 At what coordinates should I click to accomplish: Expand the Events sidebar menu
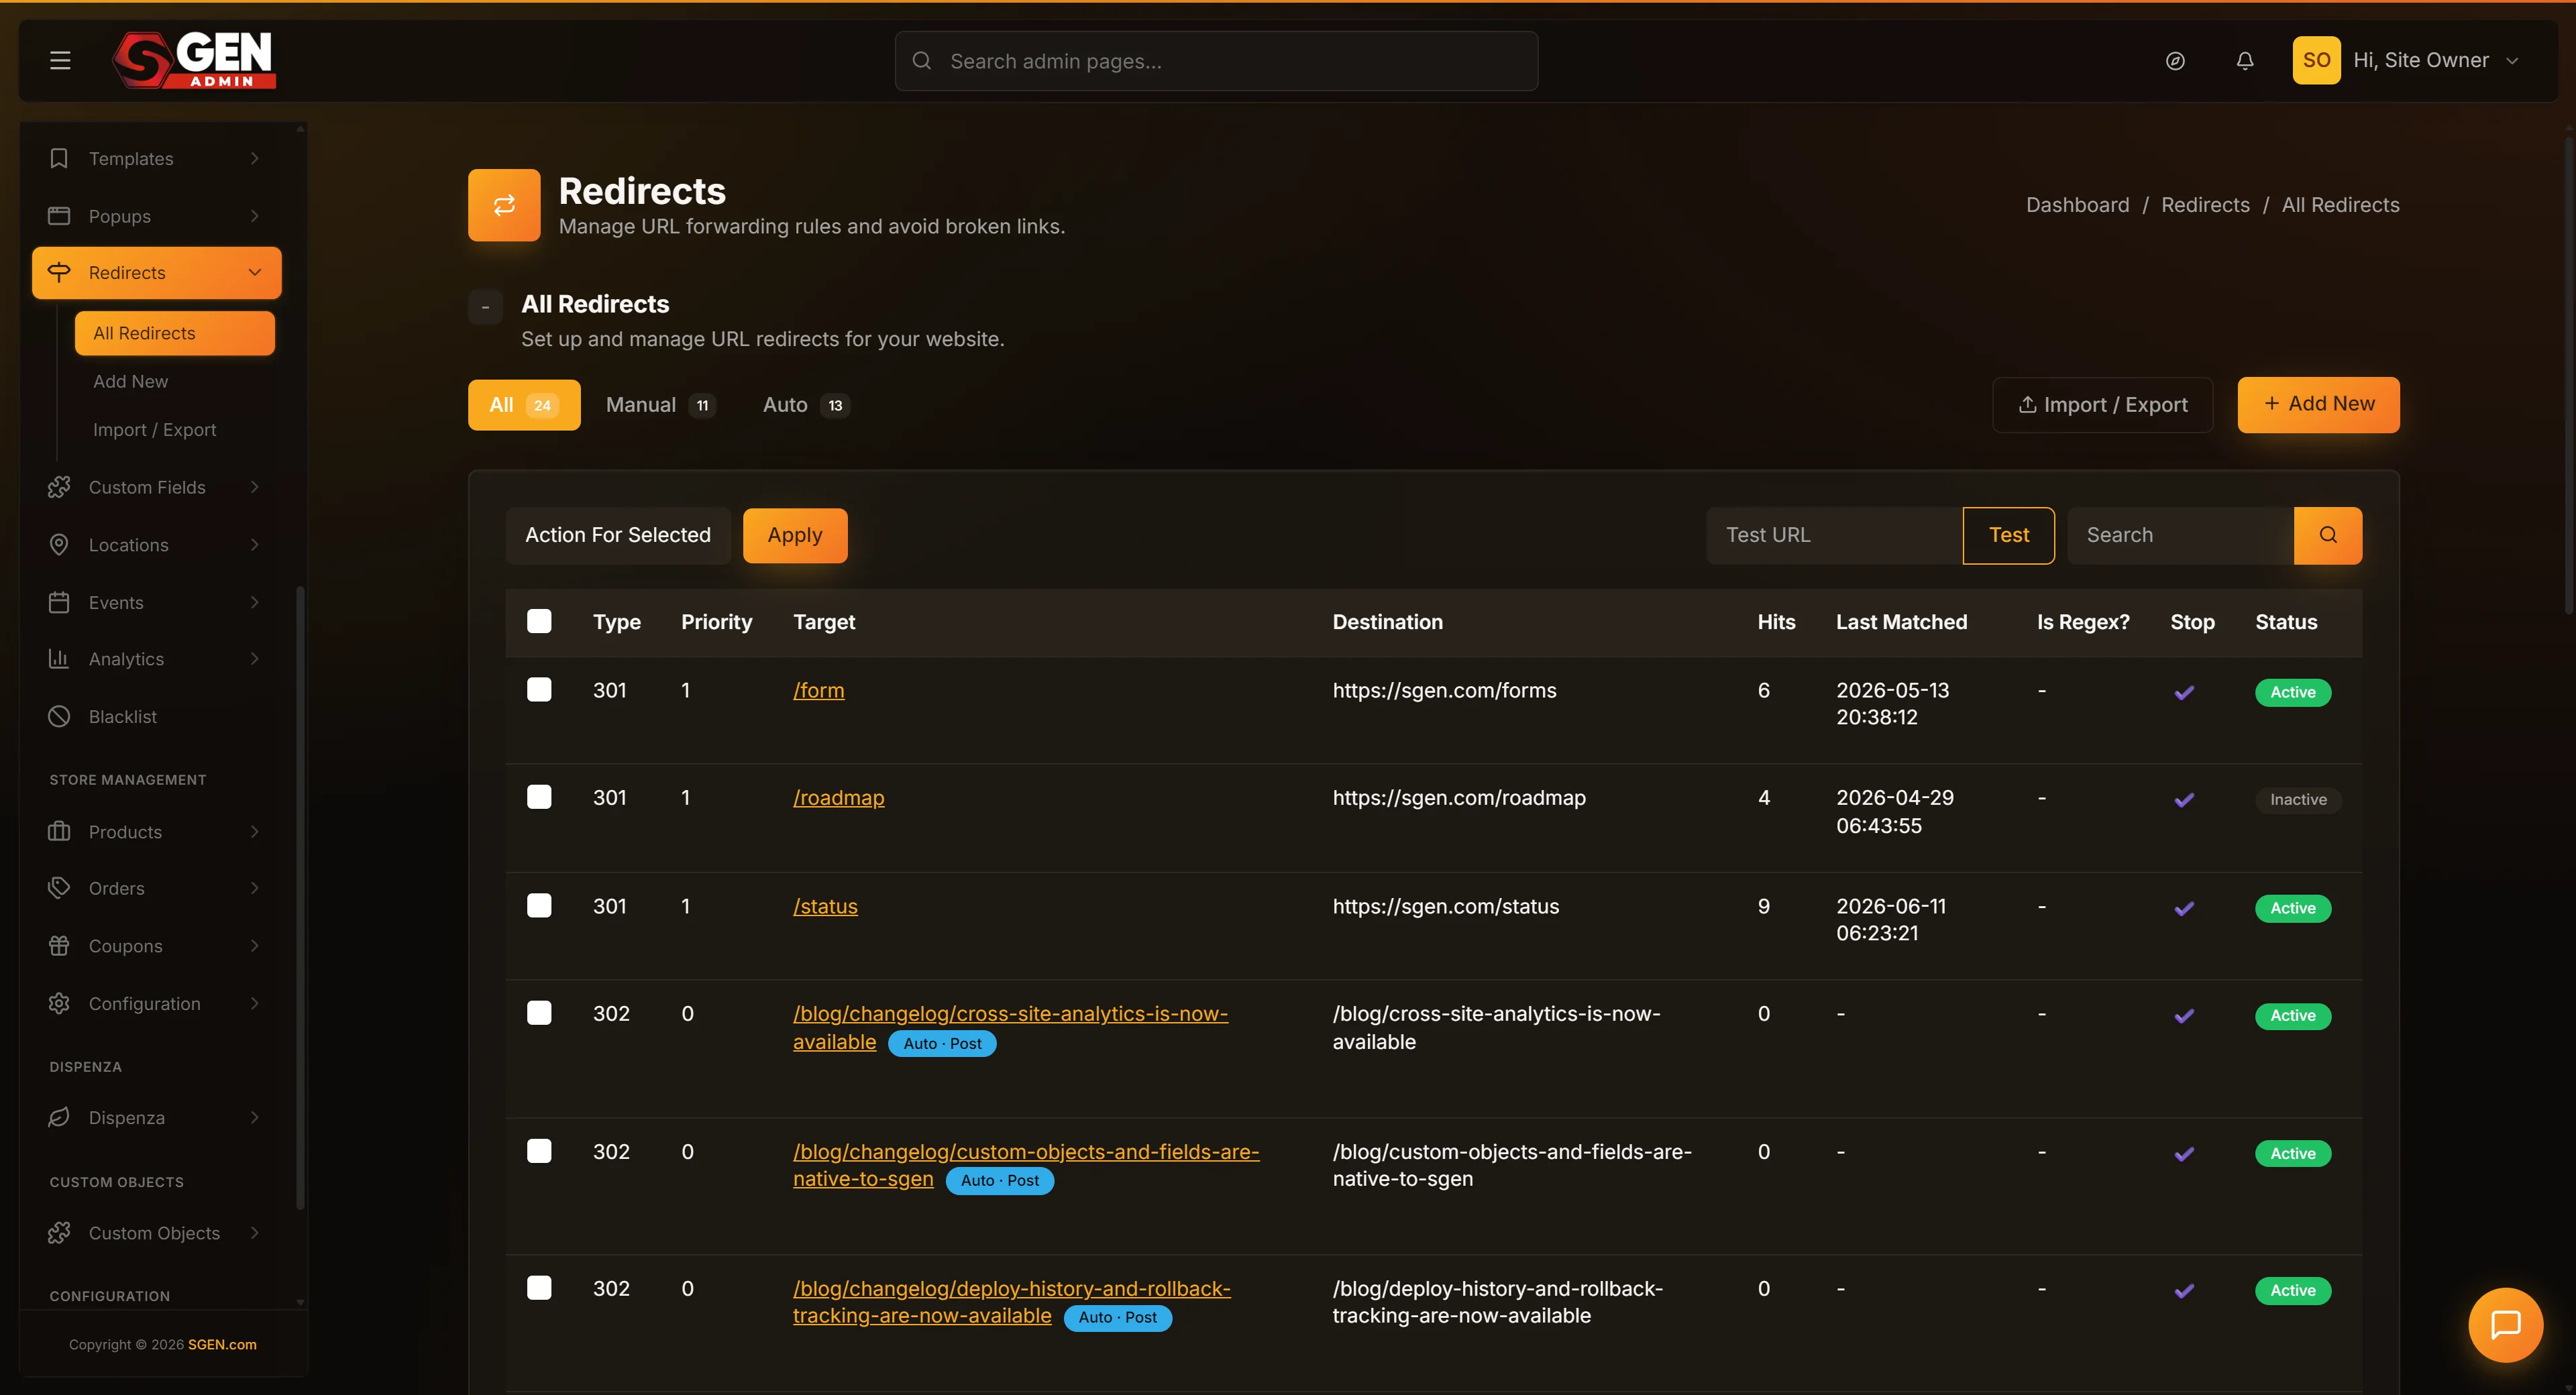(255, 602)
